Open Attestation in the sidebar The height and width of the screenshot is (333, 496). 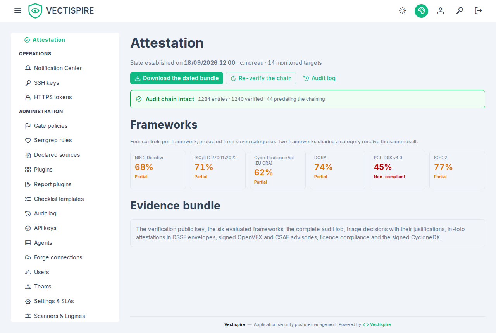tap(65, 40)
